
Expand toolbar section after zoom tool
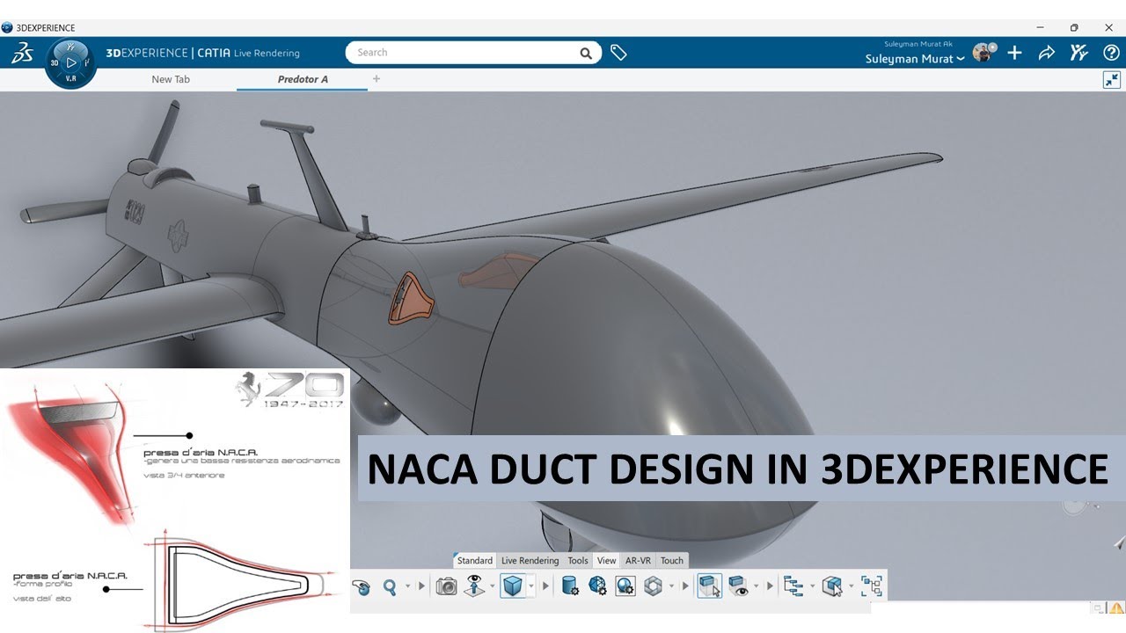(x=421, y=586)
